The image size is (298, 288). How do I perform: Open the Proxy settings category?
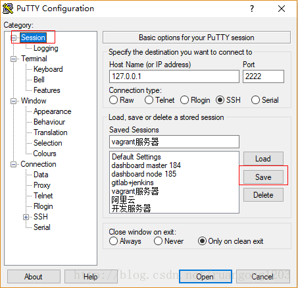point(42,185)
